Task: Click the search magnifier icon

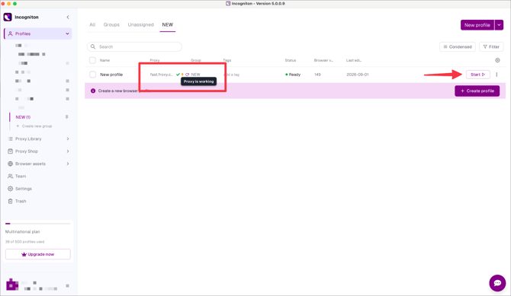Action: pos(93,47)
